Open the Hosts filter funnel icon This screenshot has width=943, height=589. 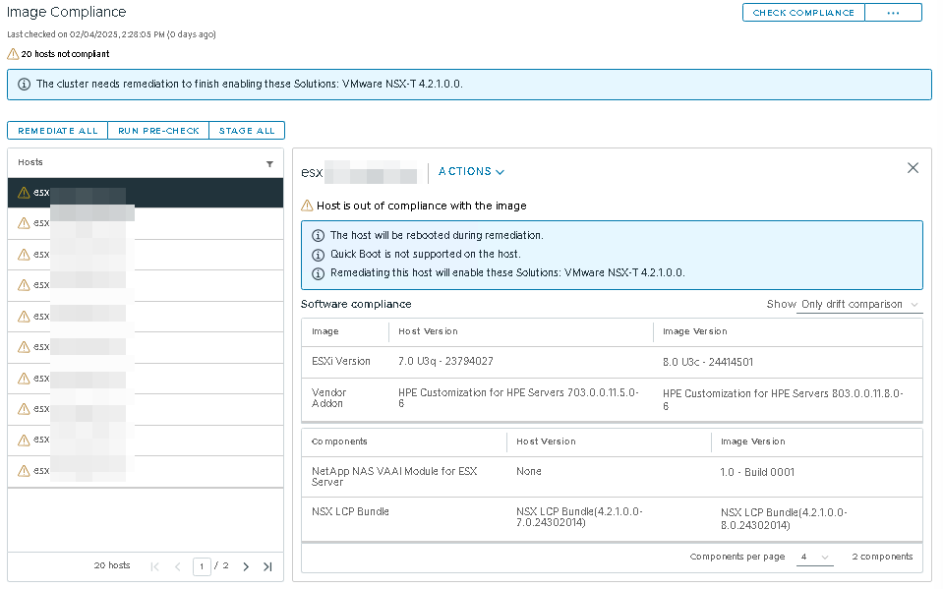point(269,164)
